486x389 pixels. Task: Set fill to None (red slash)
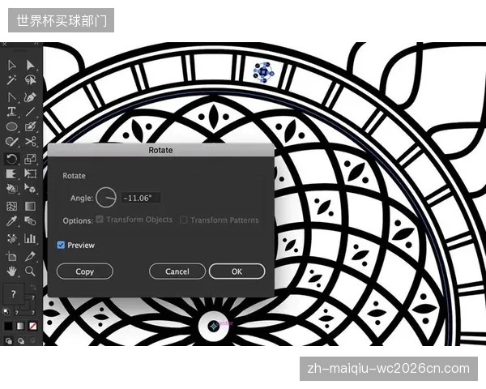click(x=32, y=326)
